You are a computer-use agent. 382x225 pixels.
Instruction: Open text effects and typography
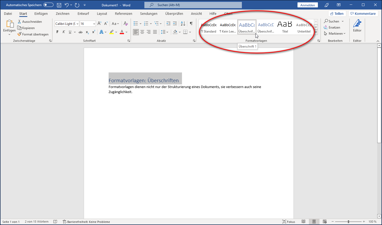pyautogui.click(x=101, y=32)
